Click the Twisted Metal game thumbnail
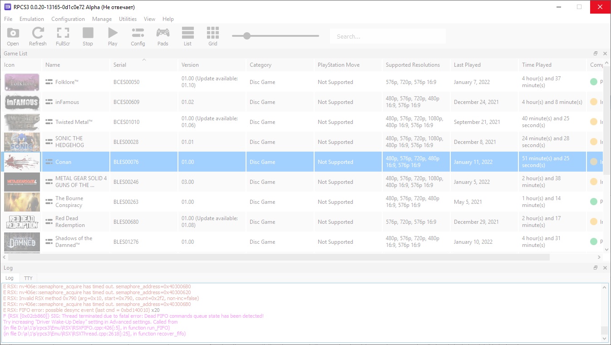This screenshot has width=611, height=345. tap(22, 122)
